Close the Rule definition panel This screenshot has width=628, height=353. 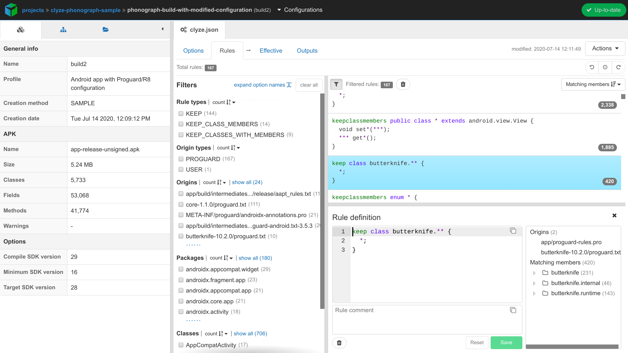[x=614, y=215]
